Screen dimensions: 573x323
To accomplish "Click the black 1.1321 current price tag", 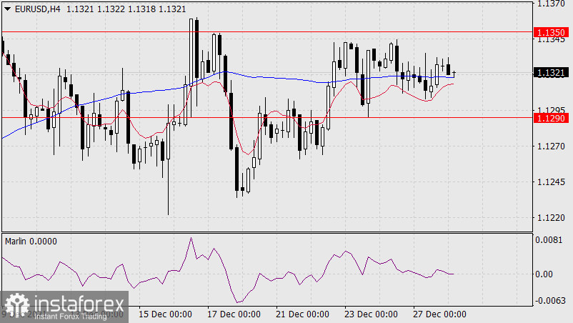I will [x=551, y=73].
